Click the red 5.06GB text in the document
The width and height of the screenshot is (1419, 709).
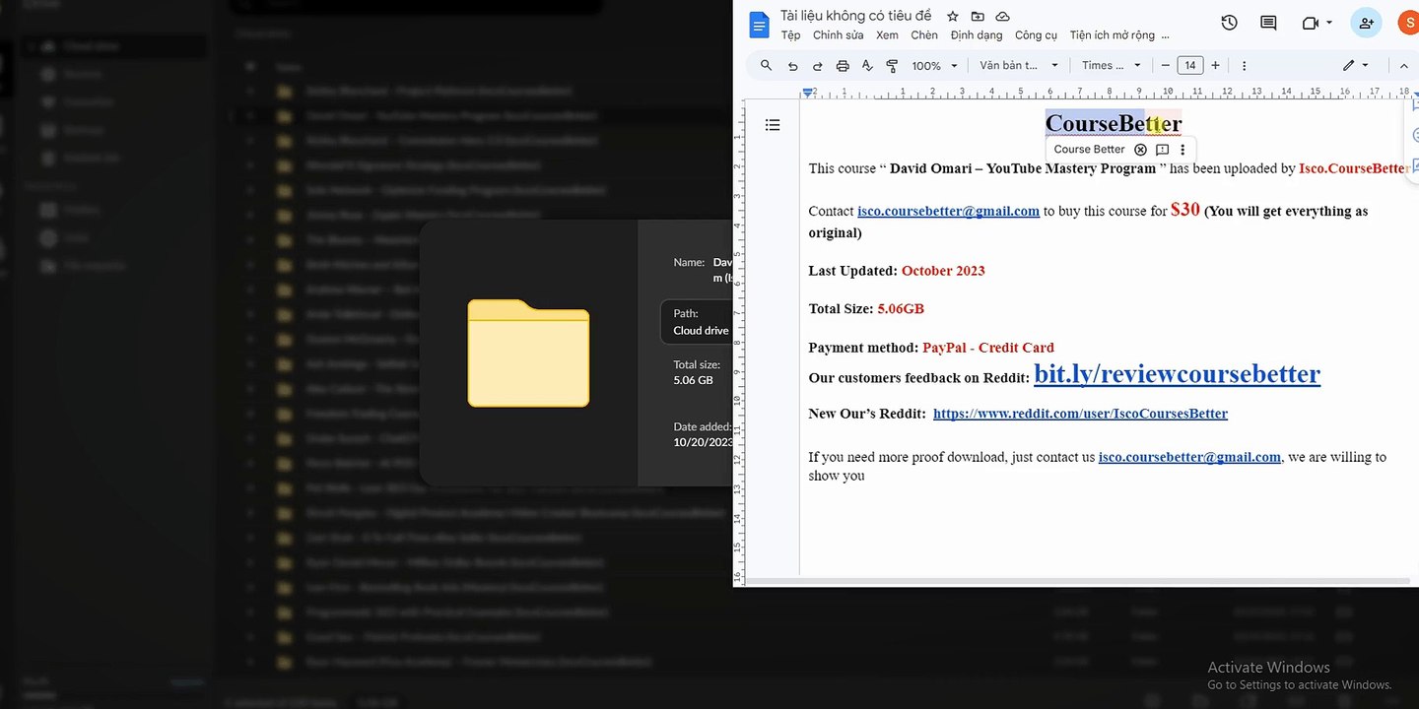901,309
